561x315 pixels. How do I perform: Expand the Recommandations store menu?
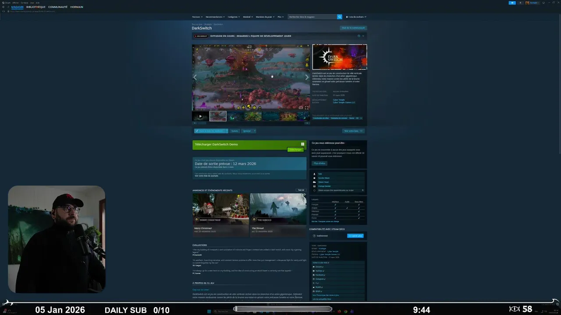coord(215,17)
